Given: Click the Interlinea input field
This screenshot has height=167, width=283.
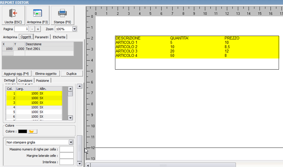Looking at the screenshot, I should point(67,162).
